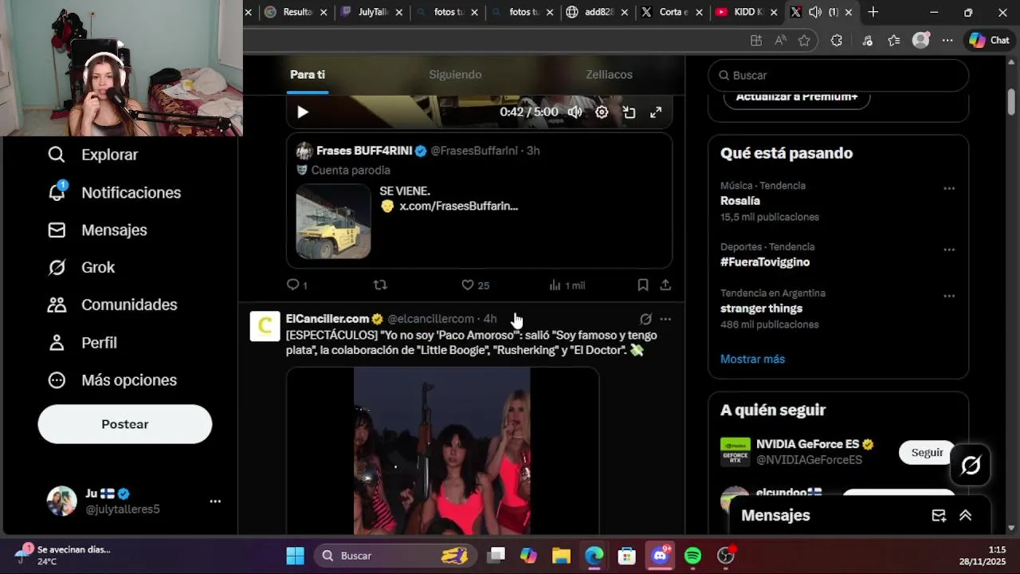This screenshot has height=574, width=1020.
Task: Open browser settings and more menu
Action: [947, 41]
